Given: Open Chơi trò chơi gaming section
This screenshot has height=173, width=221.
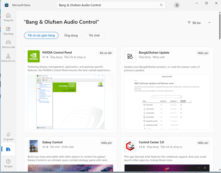Looking at the screenshot, I should [x=8, y=44].
